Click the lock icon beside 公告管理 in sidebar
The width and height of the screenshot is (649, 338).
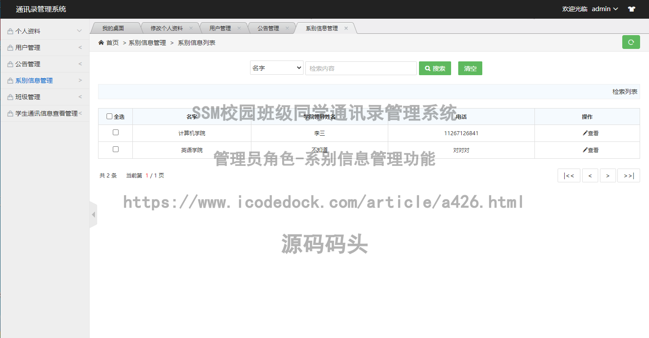(9, 64)
